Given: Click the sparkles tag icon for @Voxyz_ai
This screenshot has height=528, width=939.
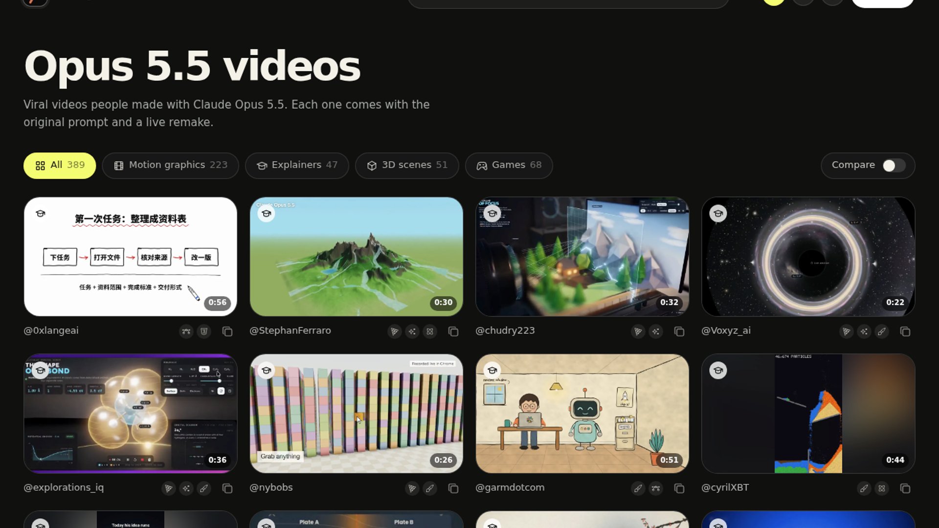Looking at the screenshot, I should pos(864,331).
